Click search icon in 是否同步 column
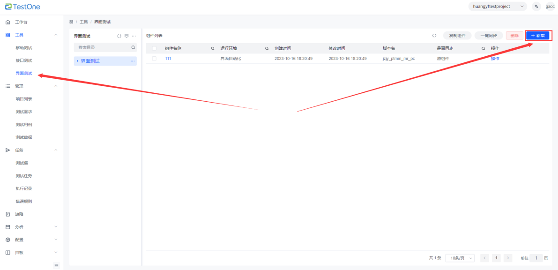Viewport: 558px width, 270px height. point(484,48)
